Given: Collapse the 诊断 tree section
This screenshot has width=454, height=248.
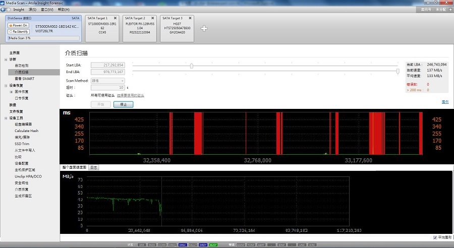Looking at the screenshot, I should coord(6,59).
